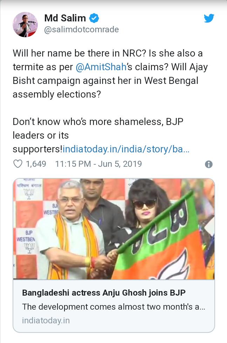227x343 pixels.
Task: Click the Twitter Ads info icon
Action: tap(209, 164)
